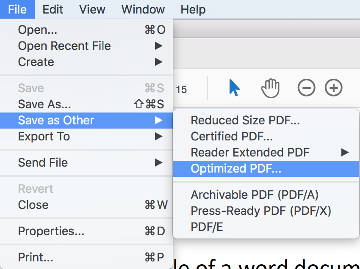Select Archivable PDF (PDF/A) option

click(x=266, y=195)
